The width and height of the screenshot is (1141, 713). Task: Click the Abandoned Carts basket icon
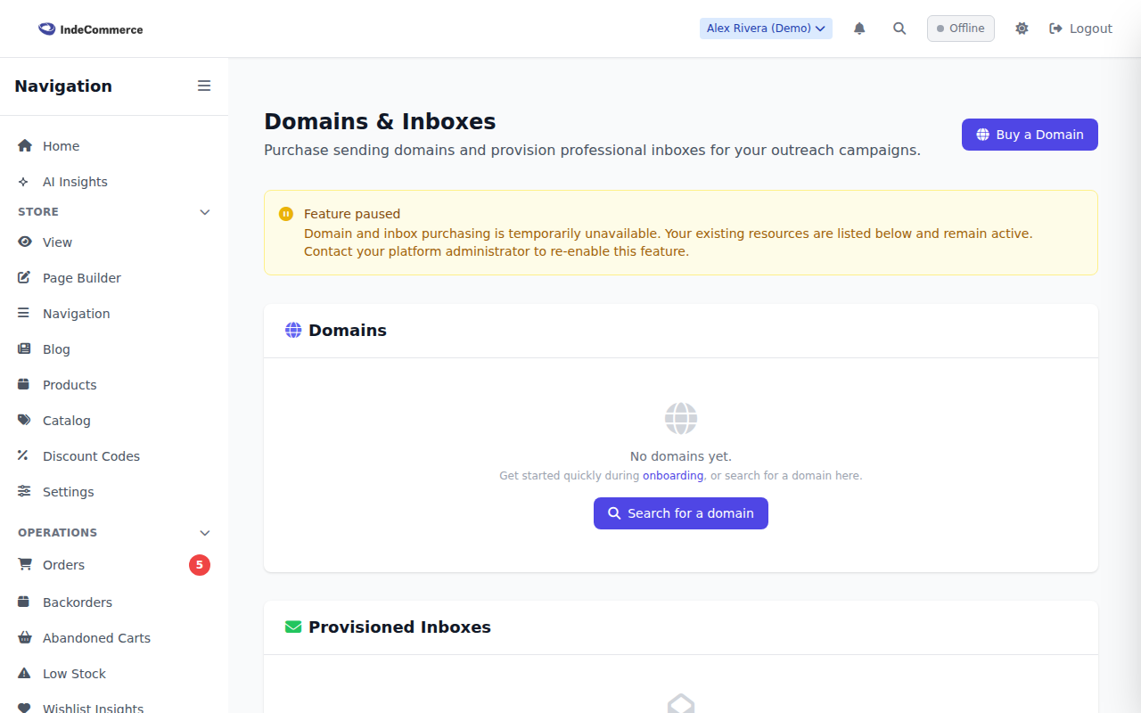[x=24, y=638]
